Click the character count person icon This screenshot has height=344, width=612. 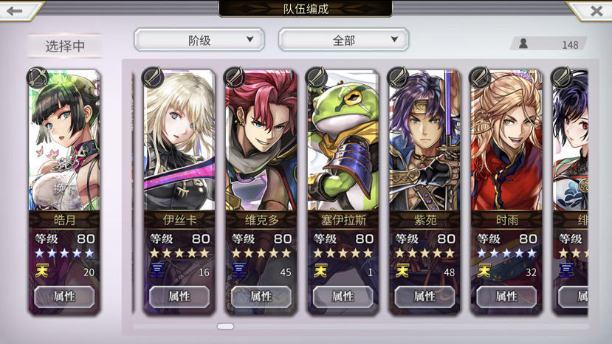(523, 44)
